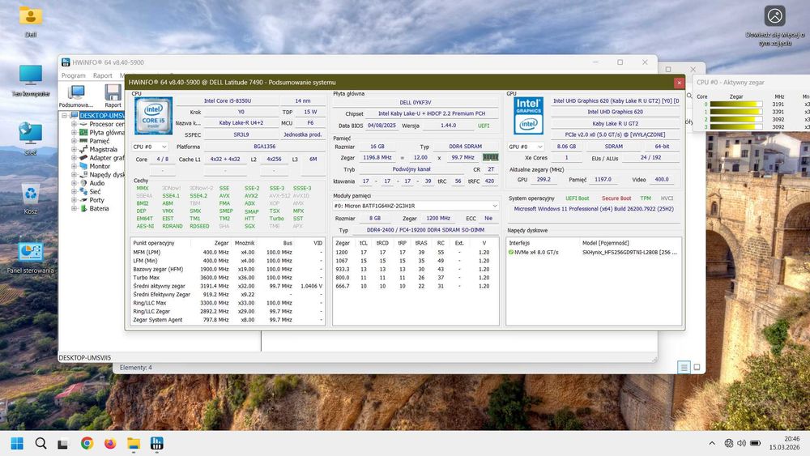Click the Secure Boot label

pos(616,198)
